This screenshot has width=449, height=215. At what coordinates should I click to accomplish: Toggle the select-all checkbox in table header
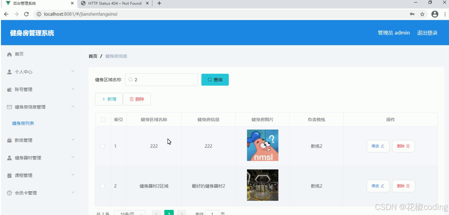pos(103,119)
